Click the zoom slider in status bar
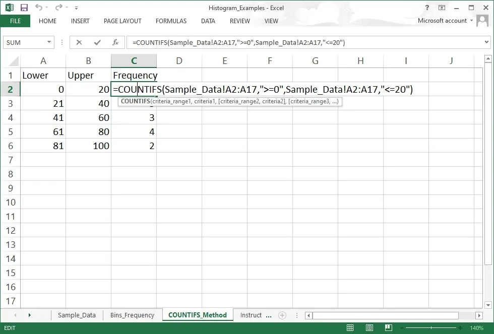The image size is (494, 334). tap(431, 328)
